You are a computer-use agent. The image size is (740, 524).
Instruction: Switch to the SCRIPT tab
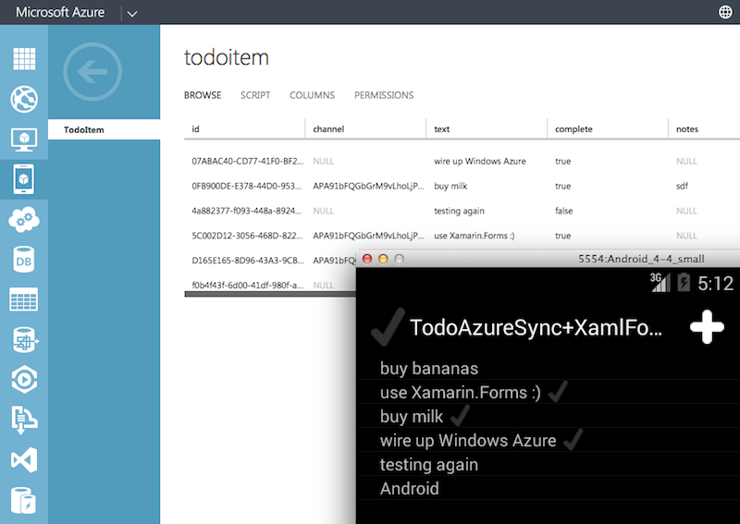click(x=255, y=95)
